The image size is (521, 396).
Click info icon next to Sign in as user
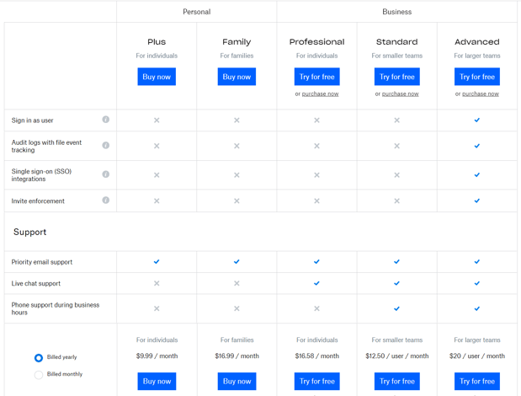click(106, 120)
